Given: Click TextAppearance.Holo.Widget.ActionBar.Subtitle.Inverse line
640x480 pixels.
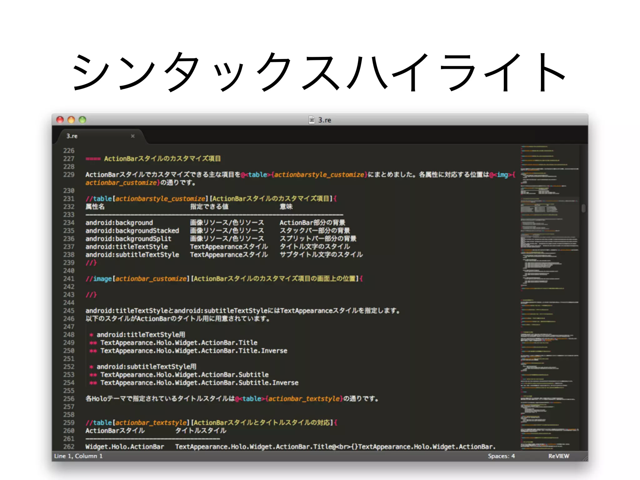Looking at the screenshot, I should tap(199, 383).
